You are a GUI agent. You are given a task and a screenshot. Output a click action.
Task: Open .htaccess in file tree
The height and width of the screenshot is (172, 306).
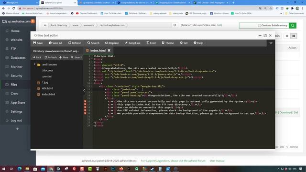point(47,70)
